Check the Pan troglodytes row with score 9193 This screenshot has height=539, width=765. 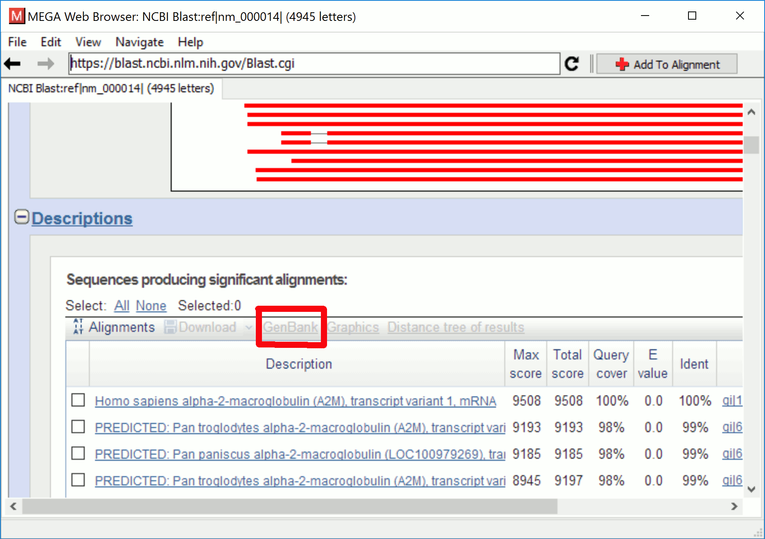78,427
